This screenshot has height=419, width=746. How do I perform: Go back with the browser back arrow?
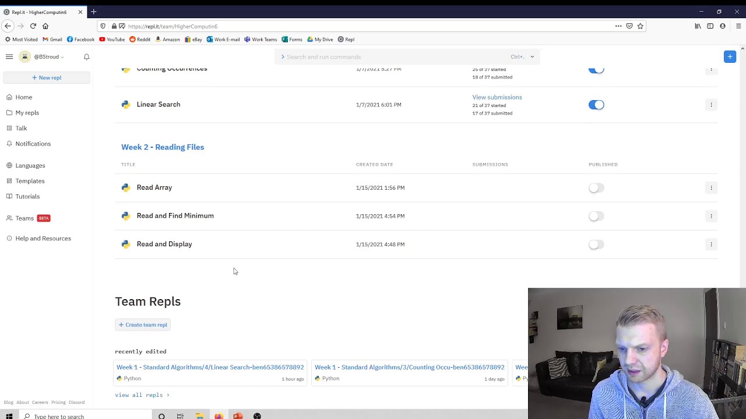8,26
